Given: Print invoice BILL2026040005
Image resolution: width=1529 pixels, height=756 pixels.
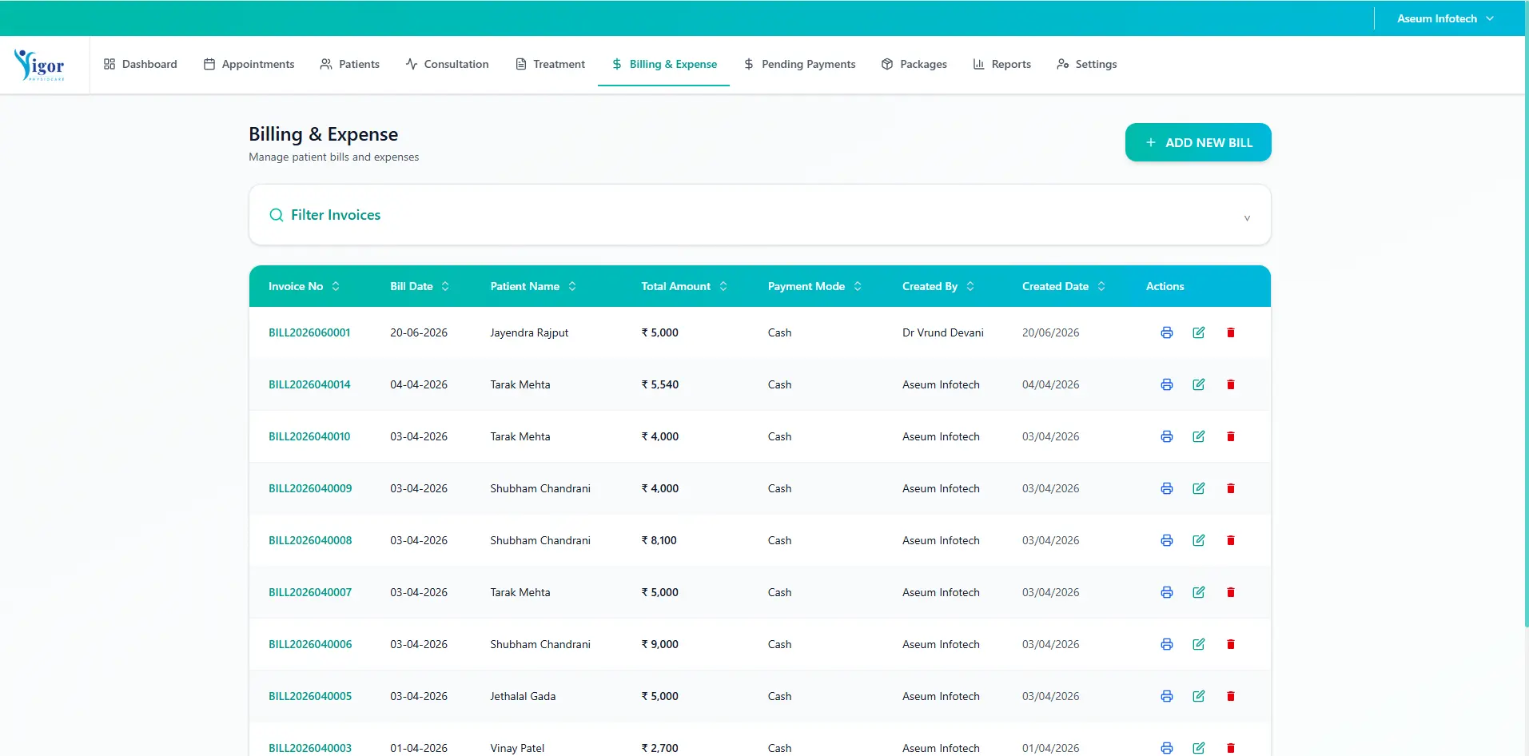Looking at the screenshot, I should [1166, 696].
